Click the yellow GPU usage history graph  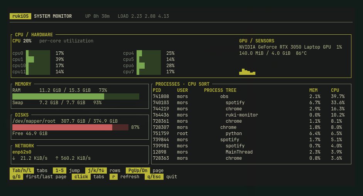tap(247, 72)
